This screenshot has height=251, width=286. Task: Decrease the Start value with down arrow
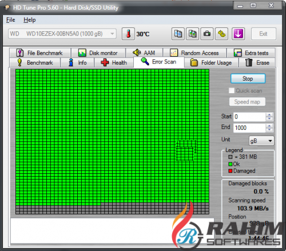coord(269,119)
